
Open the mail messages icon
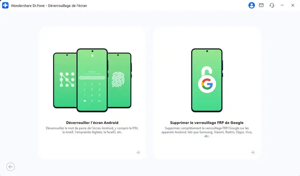point(261,5)
